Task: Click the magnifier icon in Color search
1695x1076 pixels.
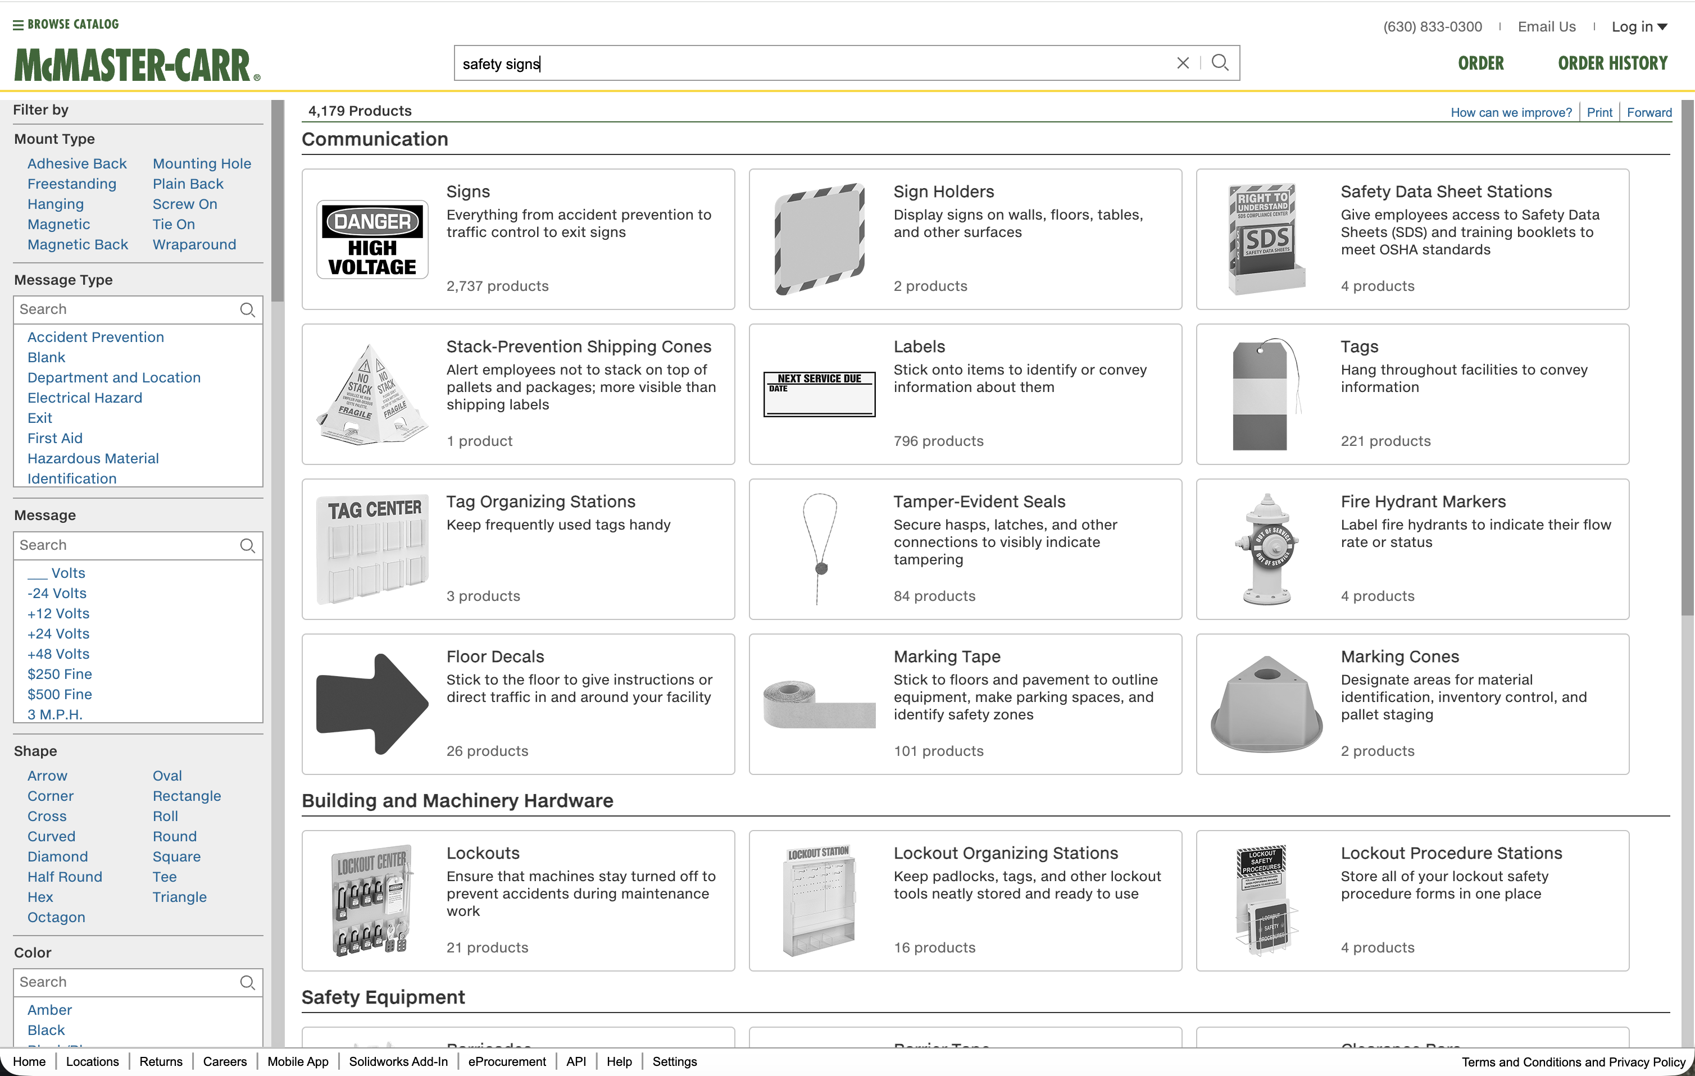Action: click(x=248, y=982)
